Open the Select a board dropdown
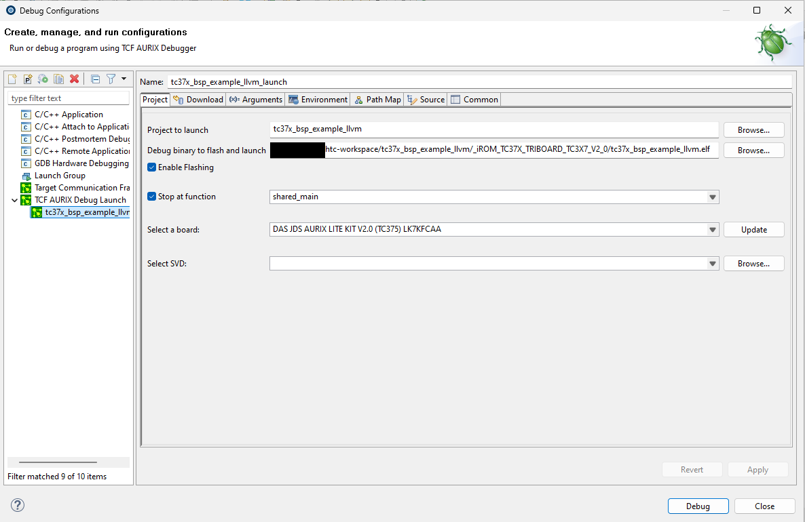The width and height of the screenshot is (805, 522). pyautogui.click(x=712, y=229)
